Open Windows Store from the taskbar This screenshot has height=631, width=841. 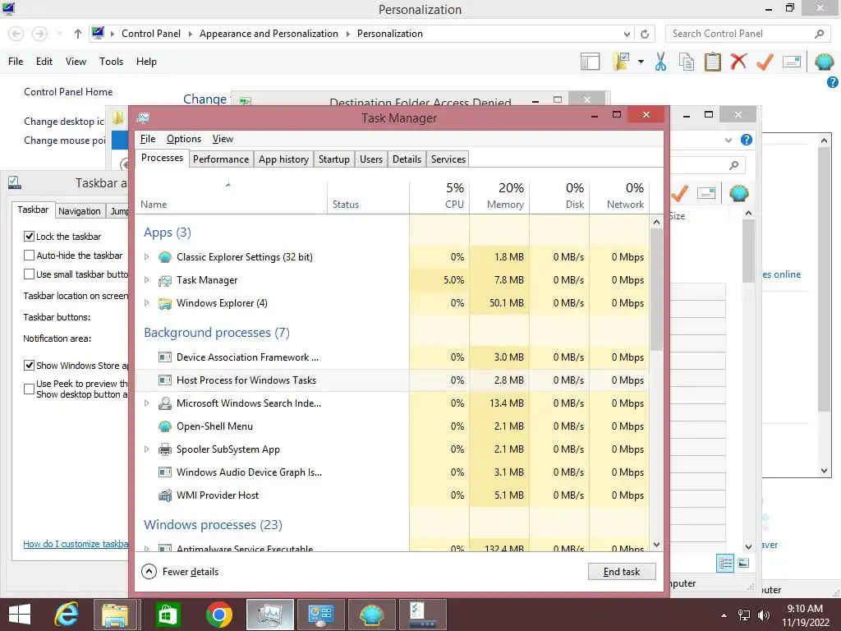pyautogui.click(x=168, y=615)
